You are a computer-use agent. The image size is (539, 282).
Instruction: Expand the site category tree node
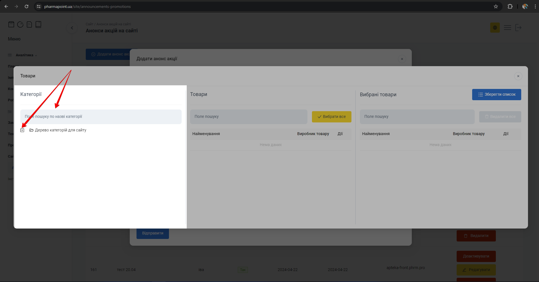click(x=22, y=130)
